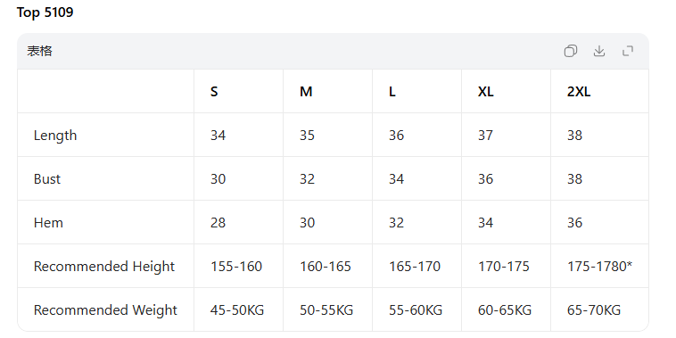The height and width of the screenshot is (338, 676).
Task: Click the 65-70KG weight cell
Action: [x=594, y=310]
